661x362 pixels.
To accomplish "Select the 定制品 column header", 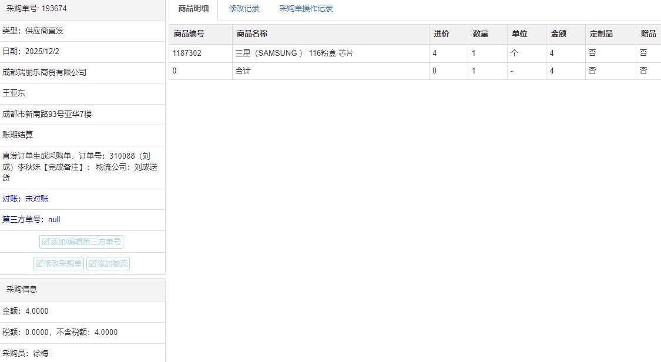I will coord(601,34).
